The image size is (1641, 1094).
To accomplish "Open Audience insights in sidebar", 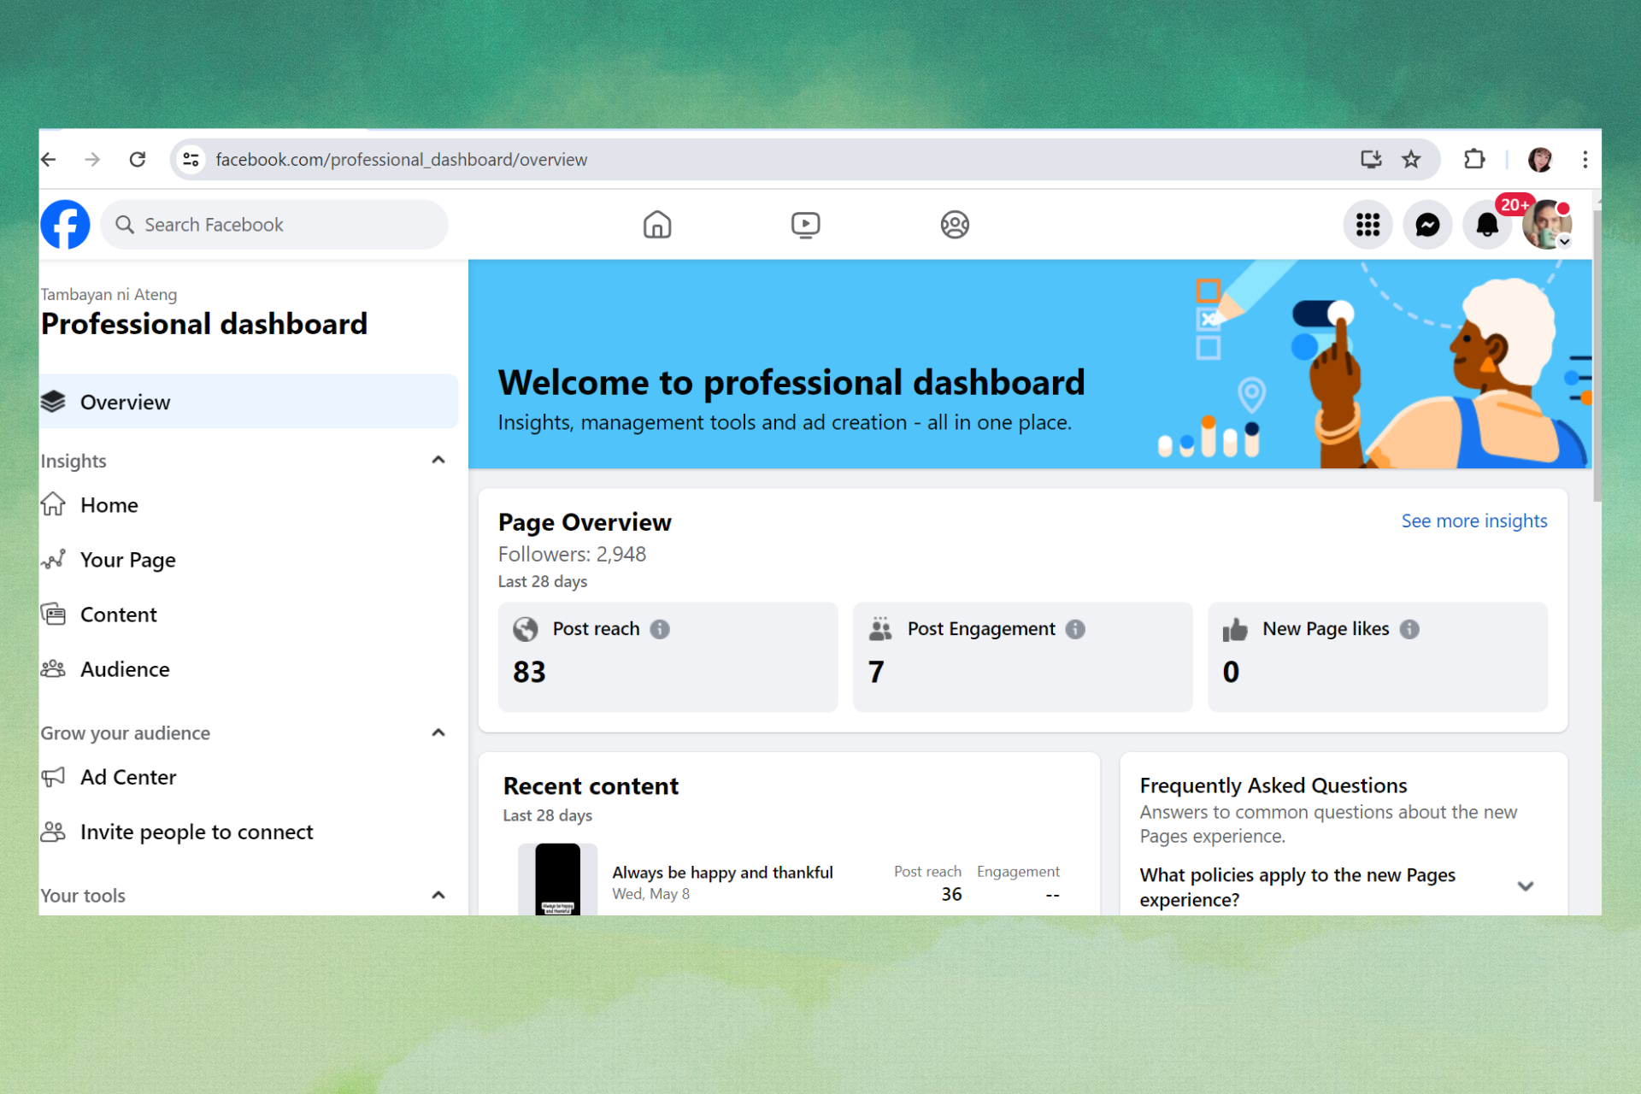I will coord(125,669).
